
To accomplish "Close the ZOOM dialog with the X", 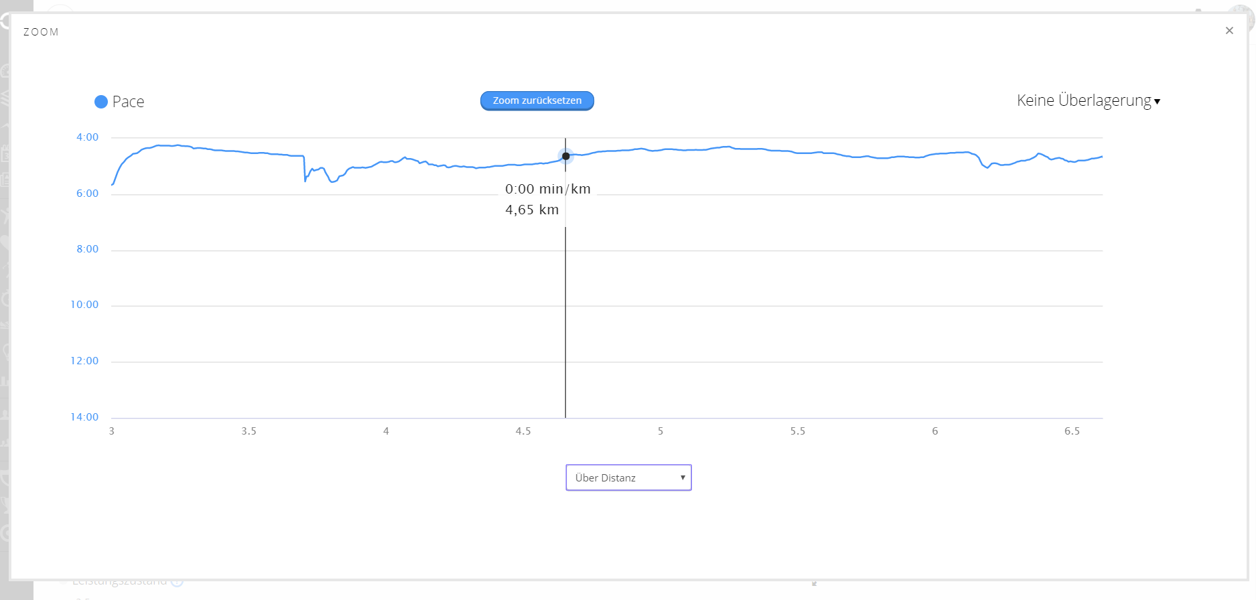I will point(1229,31).
